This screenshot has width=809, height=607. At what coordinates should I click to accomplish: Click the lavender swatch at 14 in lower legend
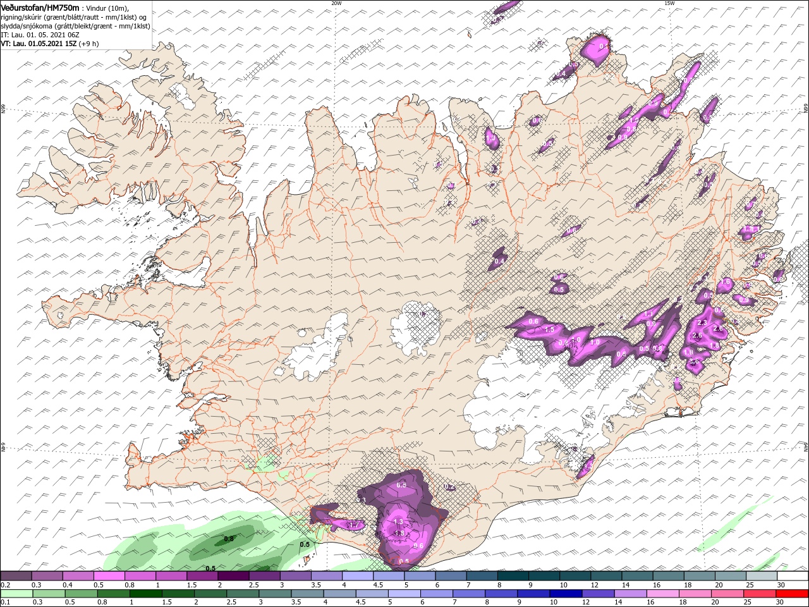pyautogui.click(x=631, y=594)
